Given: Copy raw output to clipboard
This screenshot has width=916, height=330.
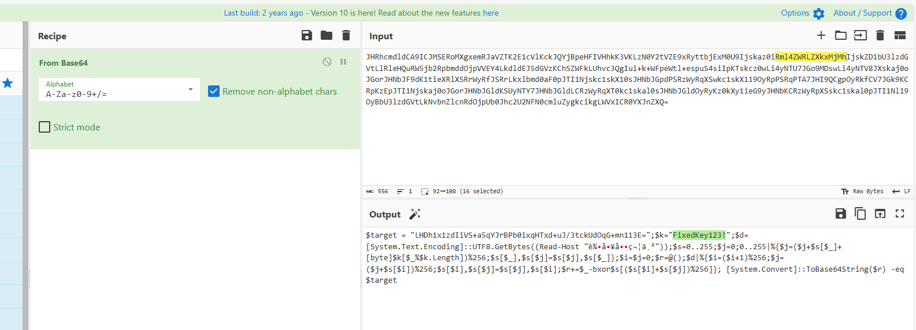Looking at the screenshot, I should pos(861,214).
